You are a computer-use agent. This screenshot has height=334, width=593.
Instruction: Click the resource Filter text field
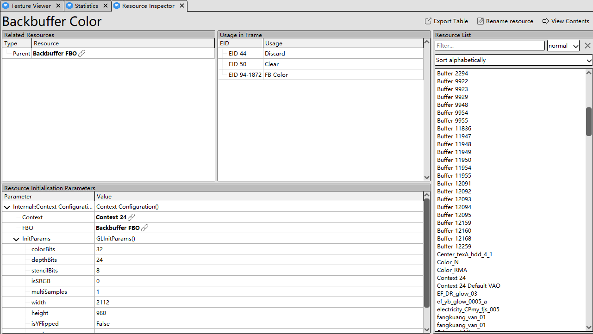pos(489,46)
